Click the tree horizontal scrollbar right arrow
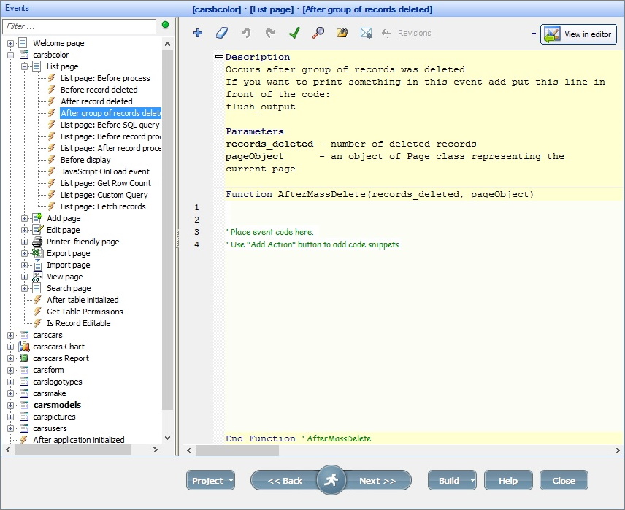 [156, 450]
